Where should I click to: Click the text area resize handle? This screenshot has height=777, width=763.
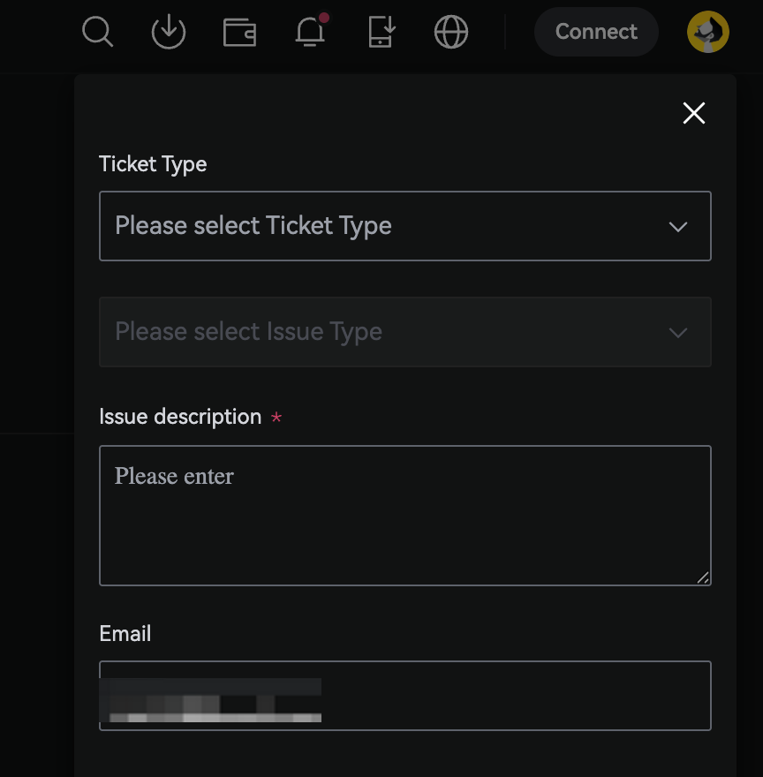coord(703,578)
